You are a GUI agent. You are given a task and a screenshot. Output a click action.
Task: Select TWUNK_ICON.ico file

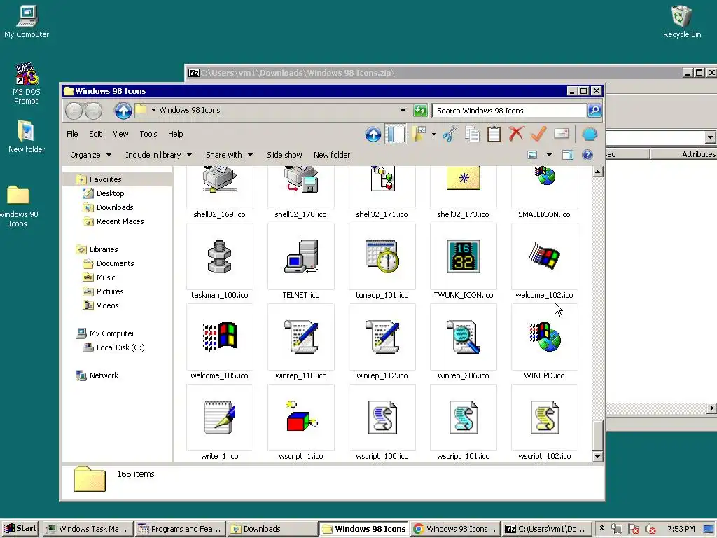(x=464, y=262)
